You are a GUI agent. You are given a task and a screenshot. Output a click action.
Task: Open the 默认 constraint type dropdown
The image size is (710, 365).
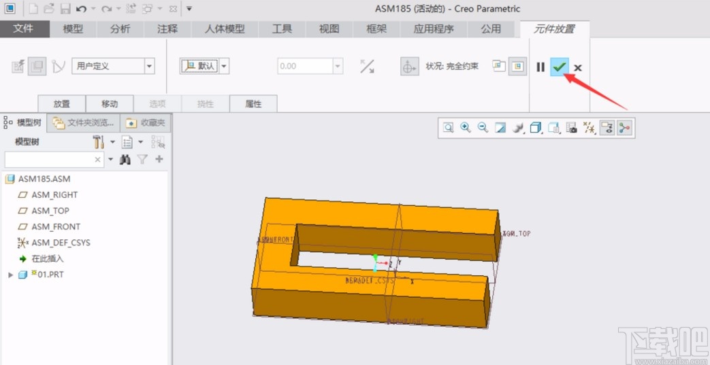[x=225, y=66]
